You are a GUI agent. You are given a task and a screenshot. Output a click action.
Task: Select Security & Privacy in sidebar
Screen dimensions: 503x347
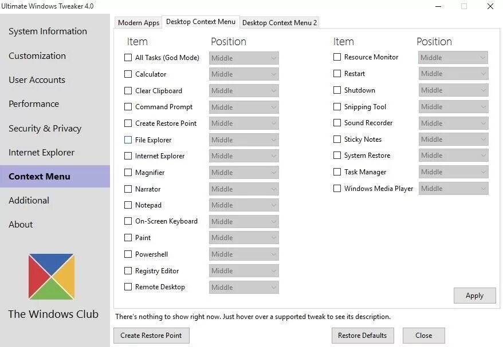point(45,129)
